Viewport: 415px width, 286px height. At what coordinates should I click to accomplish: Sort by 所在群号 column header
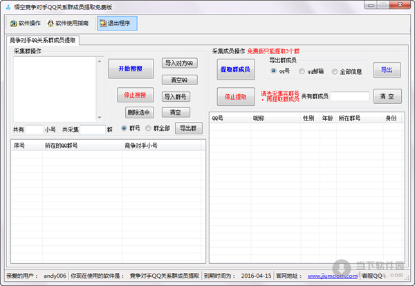(x=360, y=118)
